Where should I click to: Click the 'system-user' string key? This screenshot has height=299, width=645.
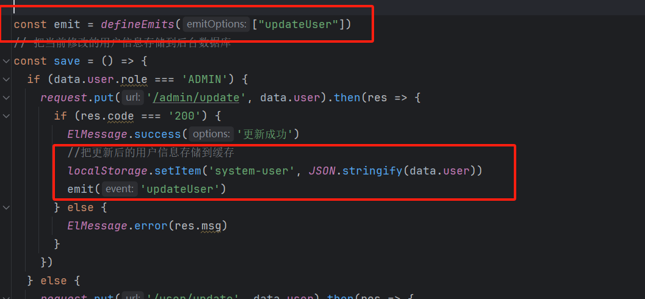252,171
